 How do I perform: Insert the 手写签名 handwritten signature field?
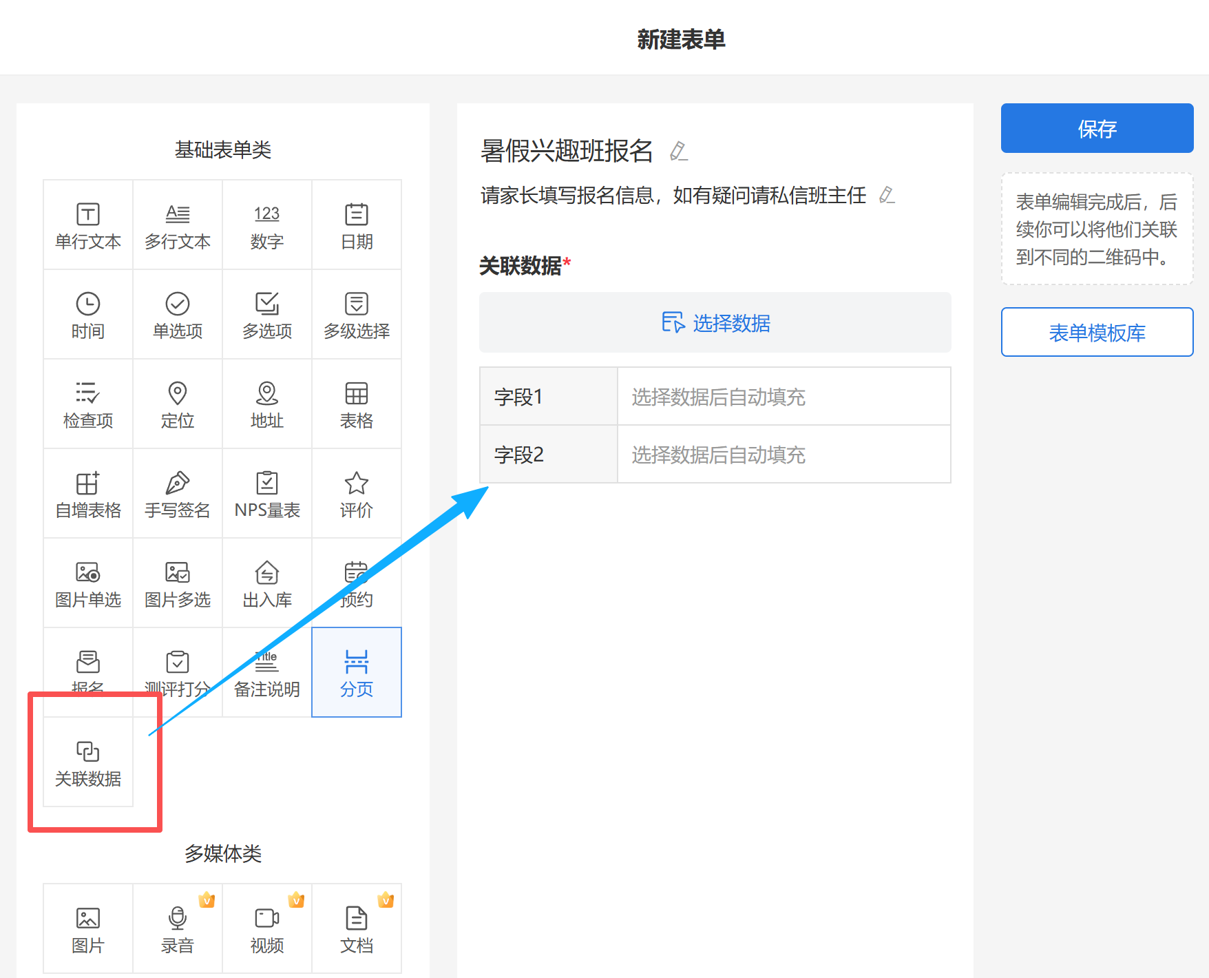click(178, 494)
